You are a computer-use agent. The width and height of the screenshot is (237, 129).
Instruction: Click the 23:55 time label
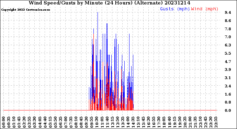coord(216,122)
